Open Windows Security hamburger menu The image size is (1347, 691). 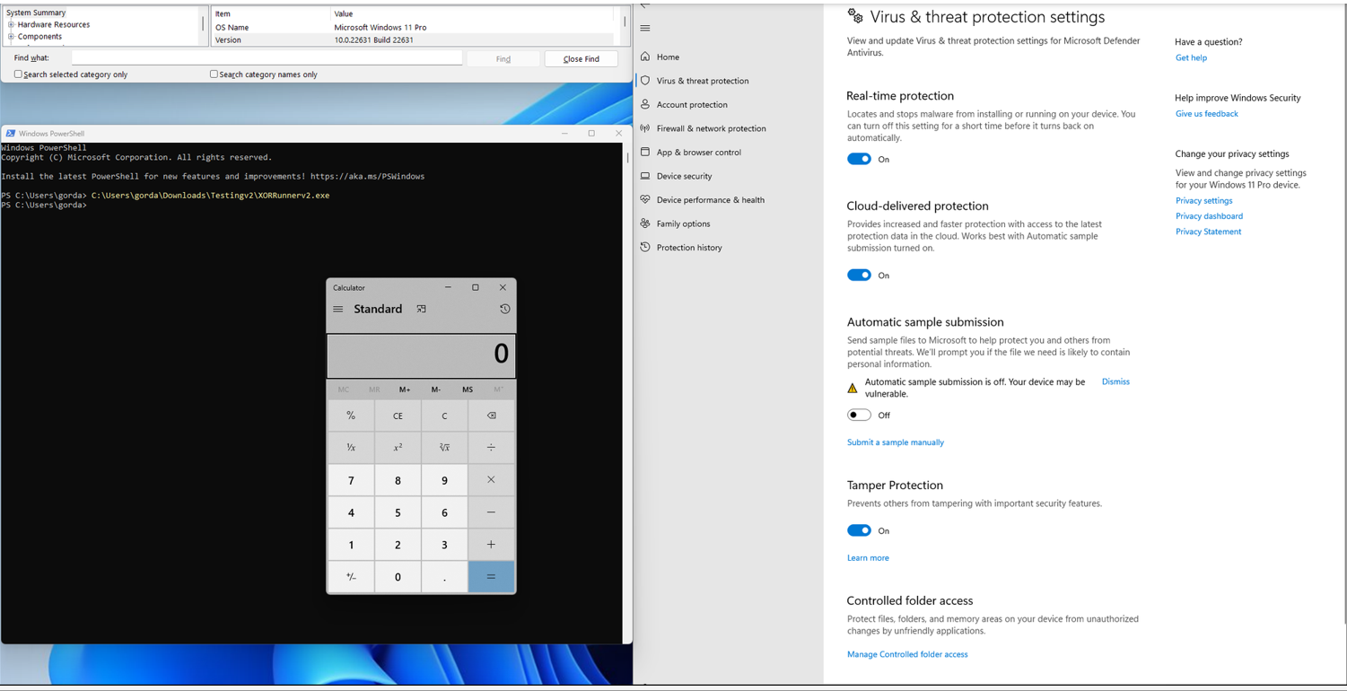click(645, 28)
